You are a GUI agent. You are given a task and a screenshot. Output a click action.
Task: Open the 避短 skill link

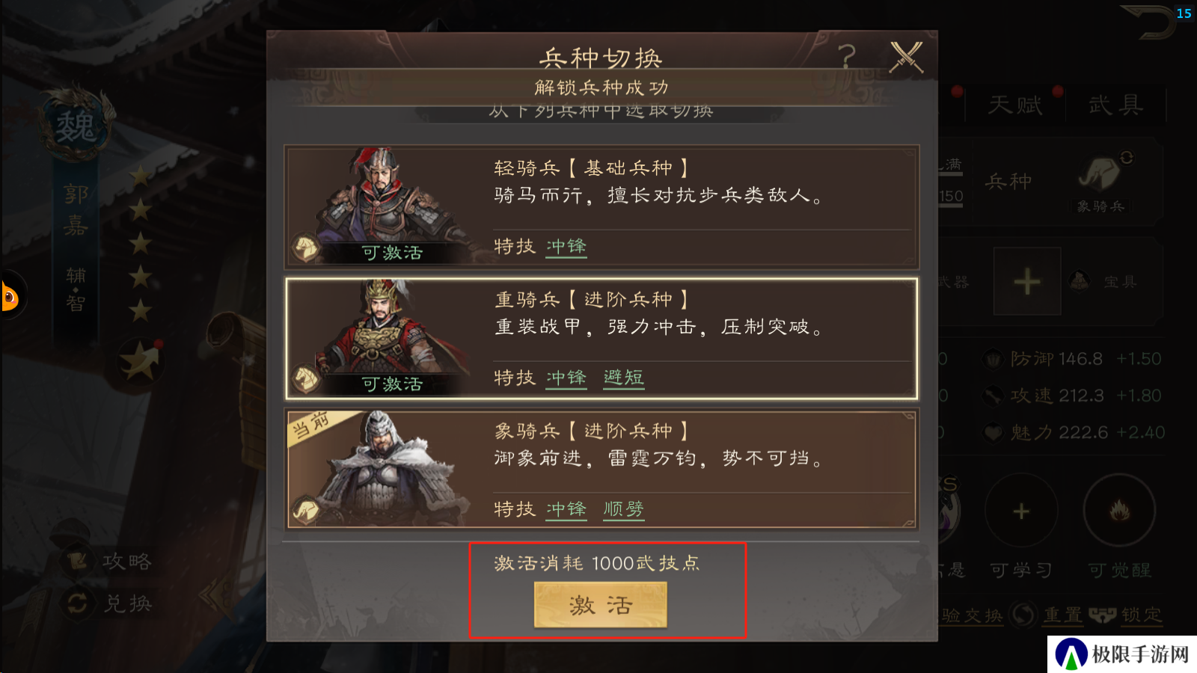[624, 378]
